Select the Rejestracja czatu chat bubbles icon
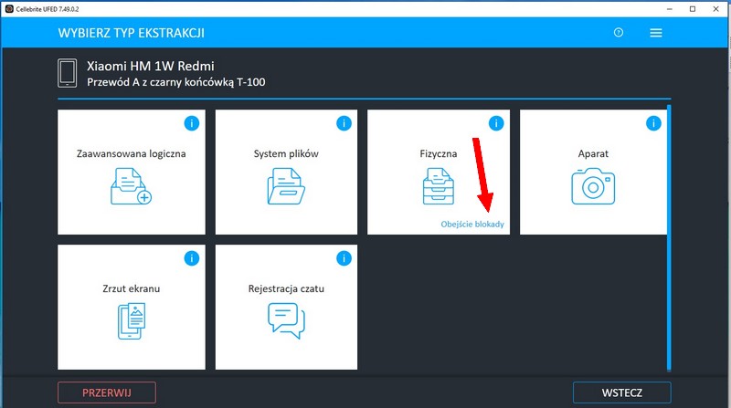The image size is (731, 408). click(x=286, y=320)
